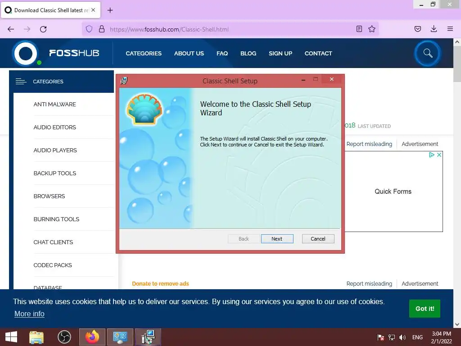Open the BURNING TOOLS category
Screen dimensions: 461x346
(x=56, y=219)
